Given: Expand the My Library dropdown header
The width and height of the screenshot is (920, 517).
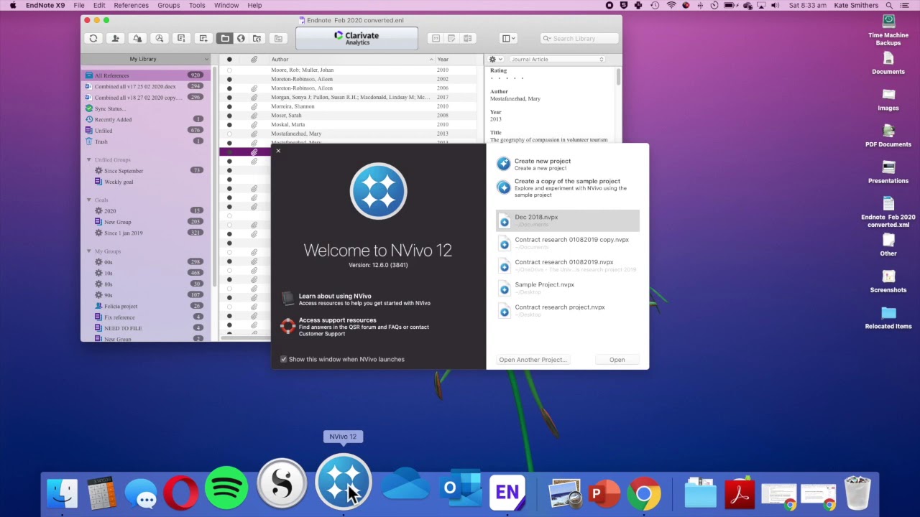Looking at the screenshot, I should [146, 59].
